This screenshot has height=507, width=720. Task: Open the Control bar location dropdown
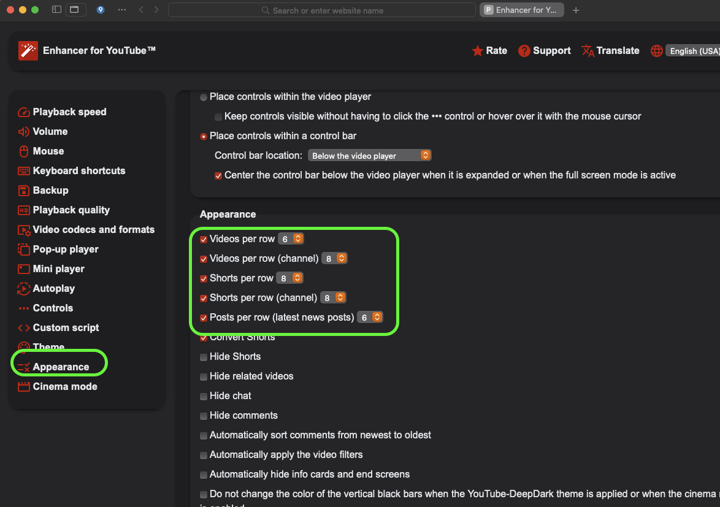(x=370, y=156)
